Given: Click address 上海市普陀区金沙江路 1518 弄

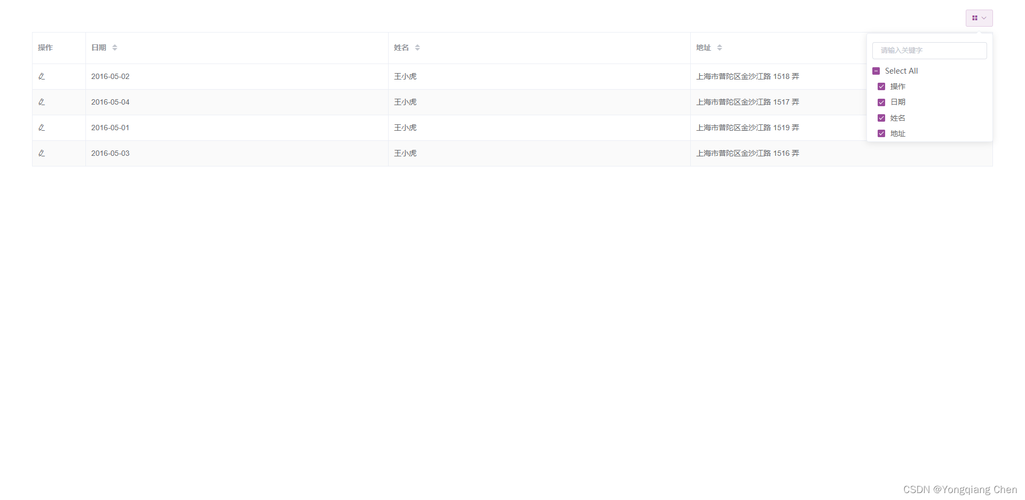Looking at the screenshot, I should click(747, 76).
